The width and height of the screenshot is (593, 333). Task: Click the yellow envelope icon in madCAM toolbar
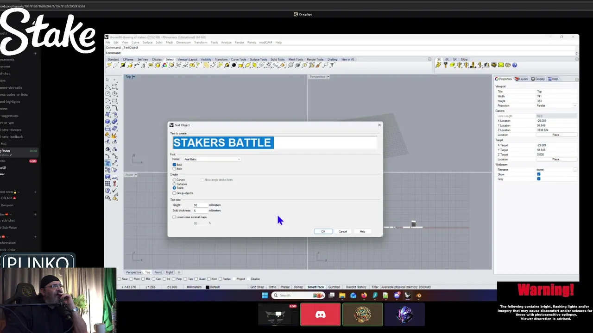[x=501, y=65]
